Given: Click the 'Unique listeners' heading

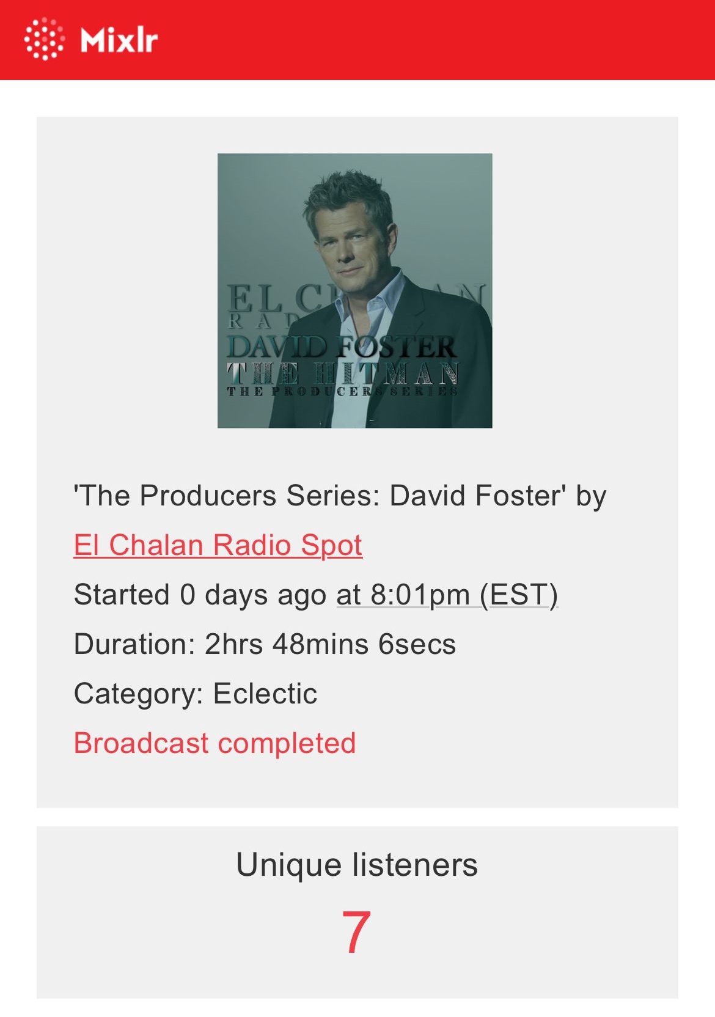Looking at the screenshot, I should tap(357, 865).
